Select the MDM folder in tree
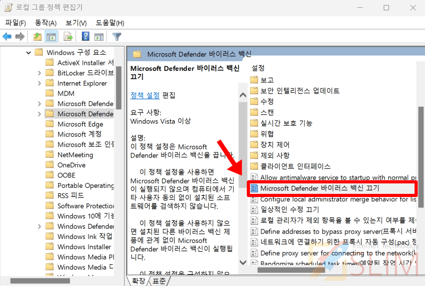 (60, 94)
